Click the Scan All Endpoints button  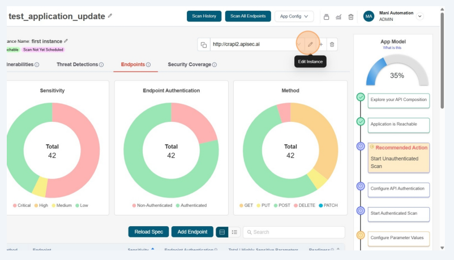tap(248, 16)
